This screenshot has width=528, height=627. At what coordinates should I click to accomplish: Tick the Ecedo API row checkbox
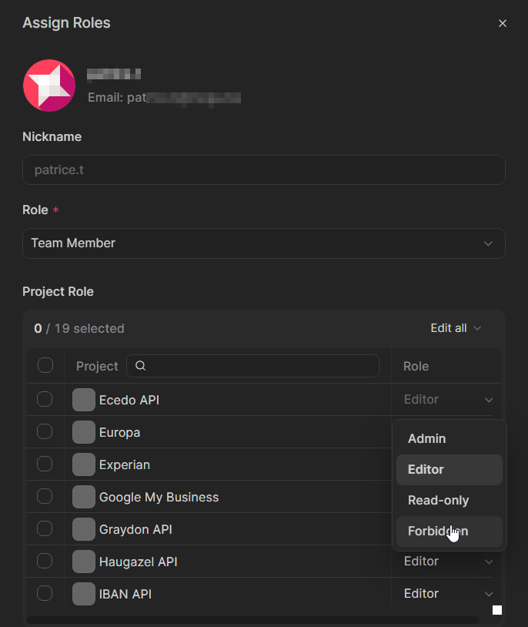pyautogui.click(x=45, y=399)
